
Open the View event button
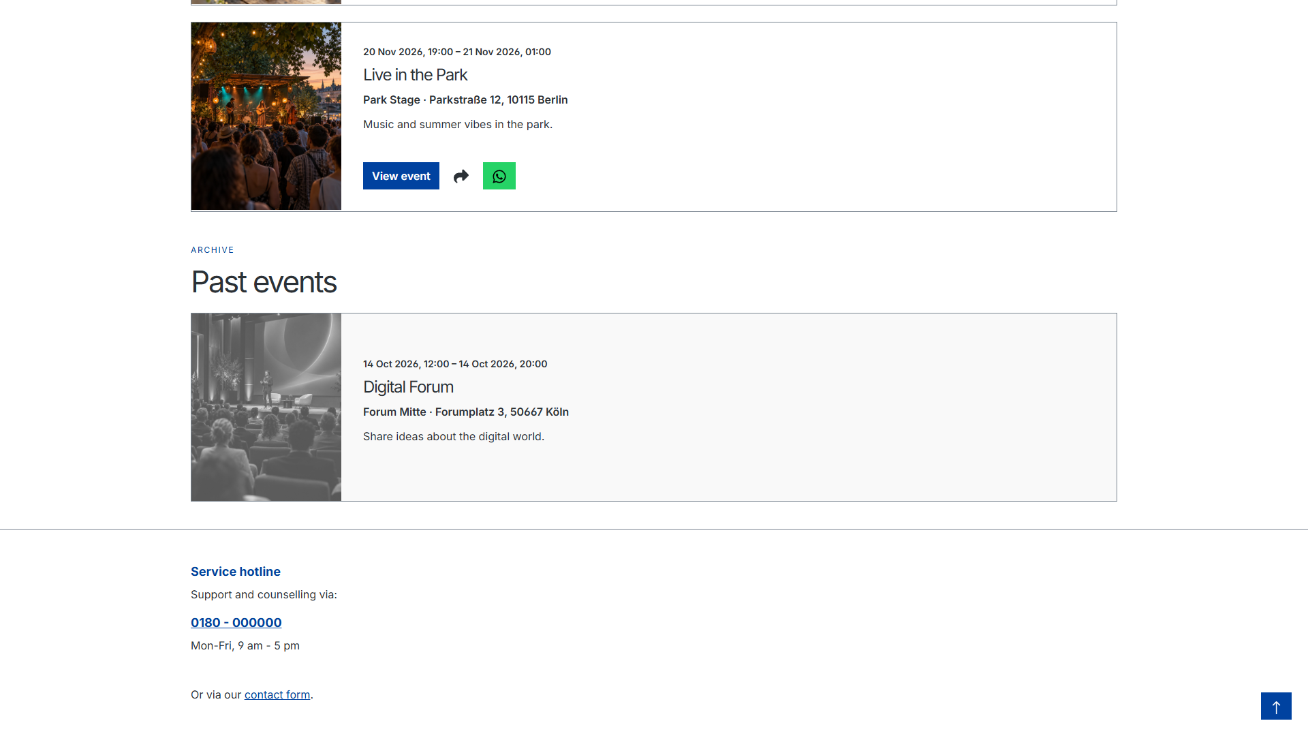[x=401, y=176]
